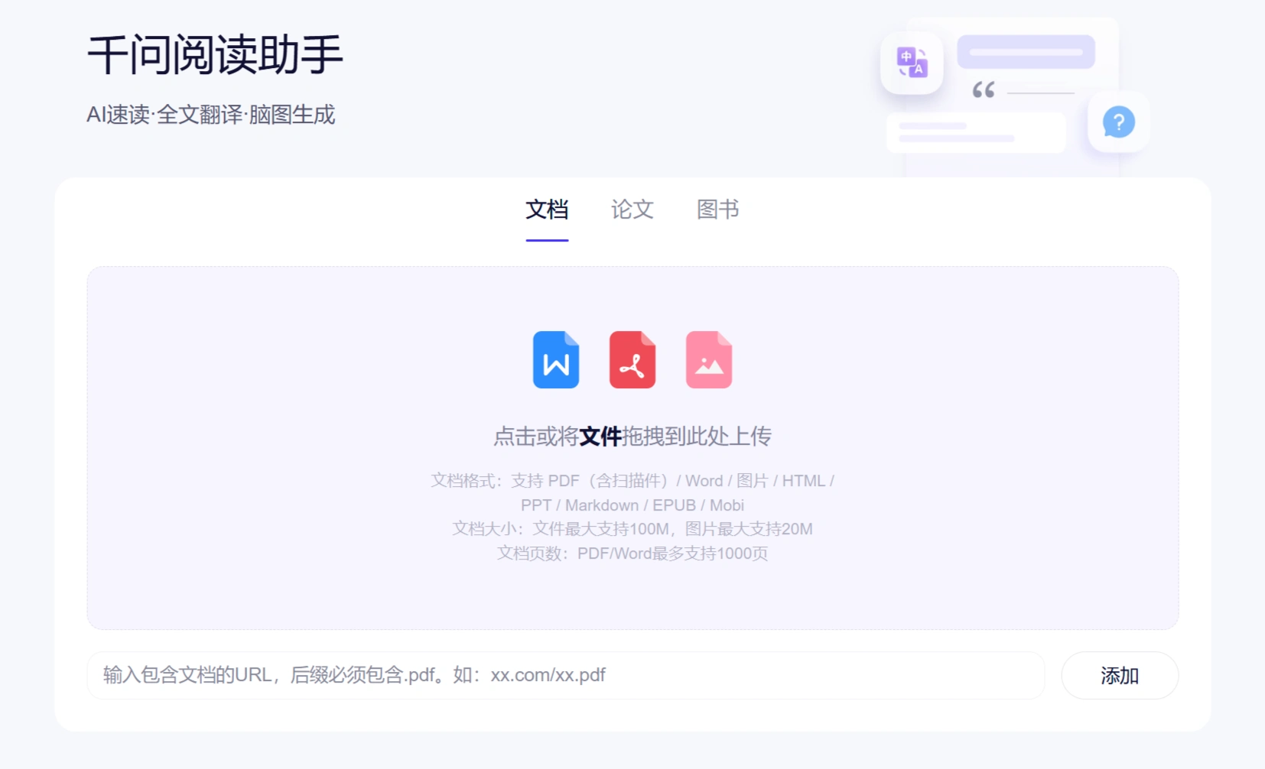Image resolution: width=1265 pixels, height=769 pixels.
Task: Click the 添加 button
Action: click(x=1119, y=675)
